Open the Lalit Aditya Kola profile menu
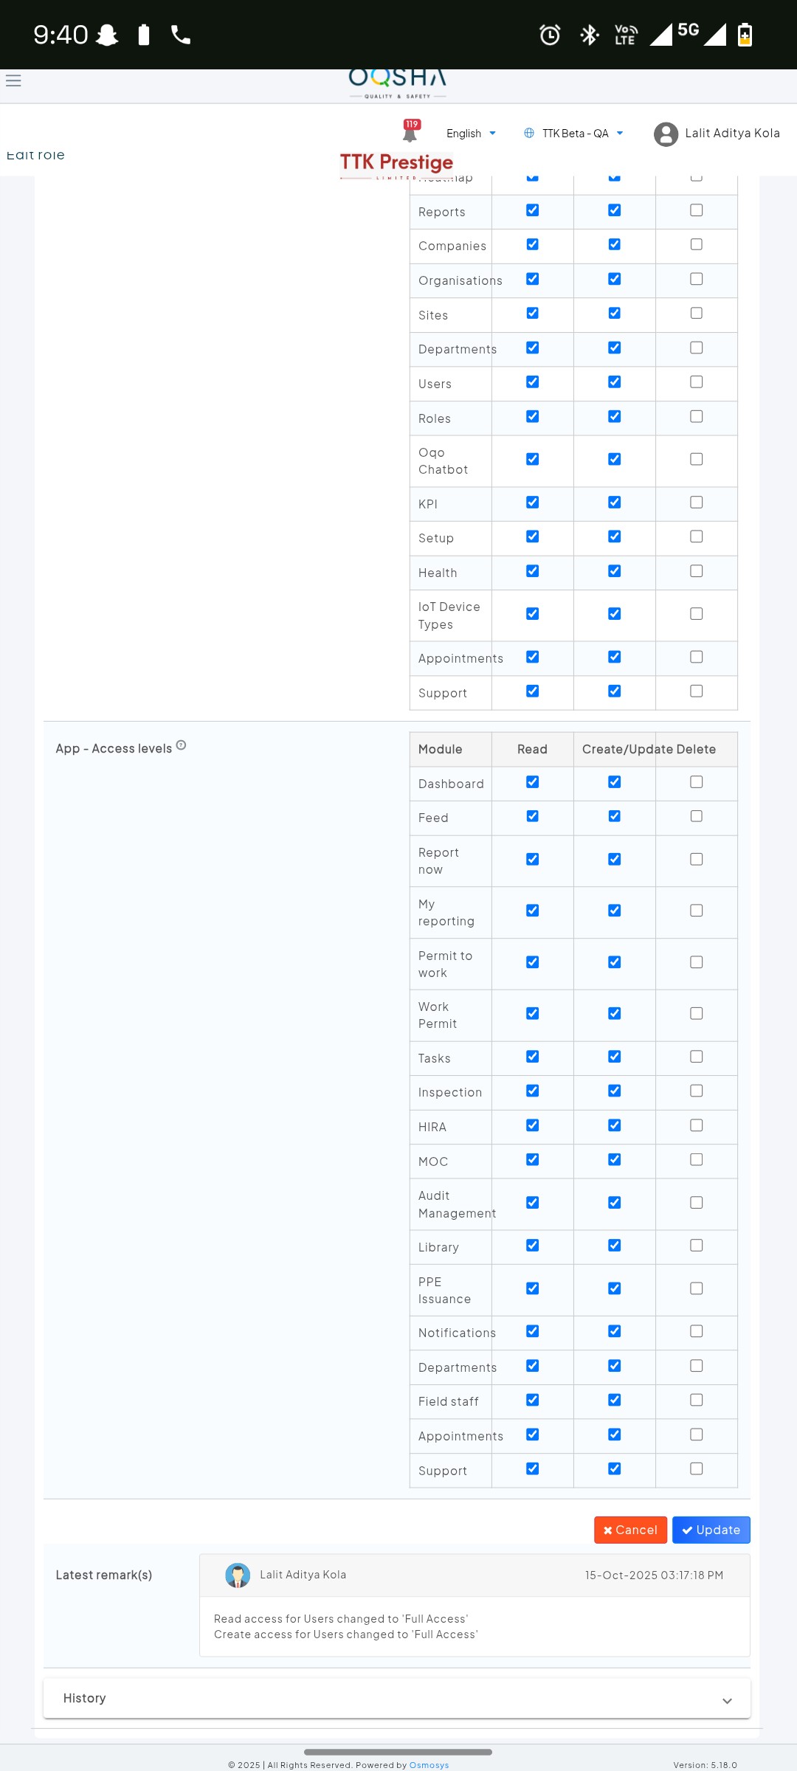The height and width of the screenshot is (1771, 797). [731, 134]
